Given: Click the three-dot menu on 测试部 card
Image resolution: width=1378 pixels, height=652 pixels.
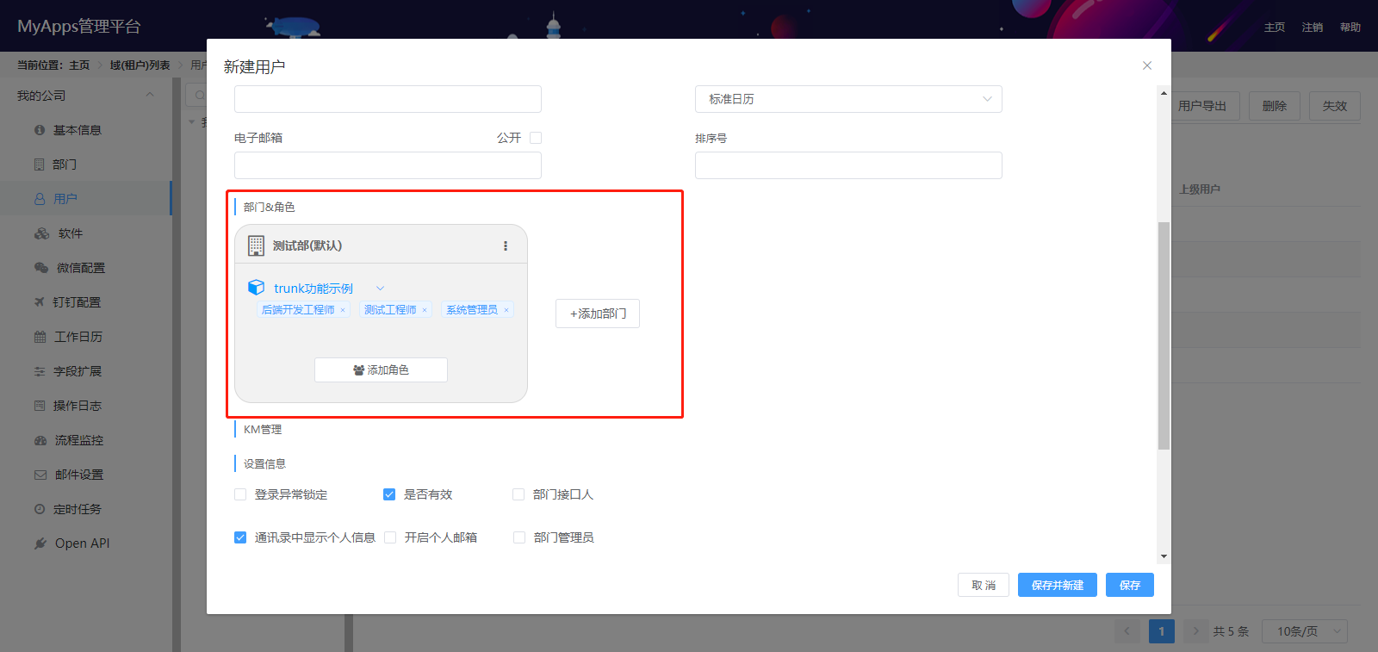Looking at the screenshot, I should tap(506, 245).
